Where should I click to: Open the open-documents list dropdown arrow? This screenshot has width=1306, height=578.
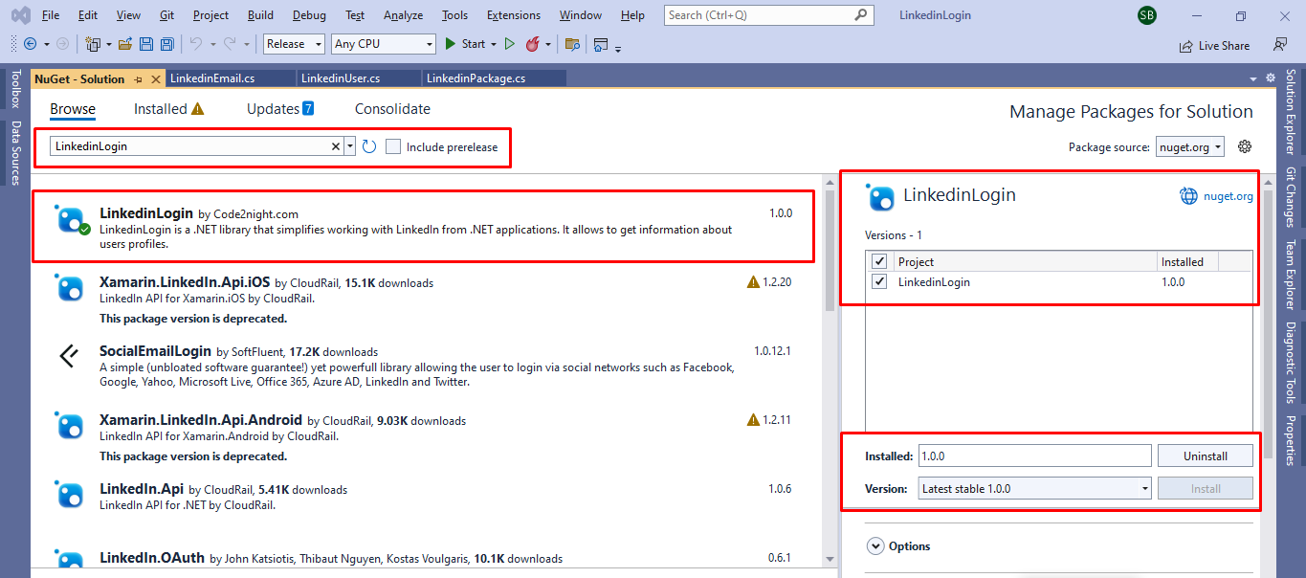click(1253, 78)
